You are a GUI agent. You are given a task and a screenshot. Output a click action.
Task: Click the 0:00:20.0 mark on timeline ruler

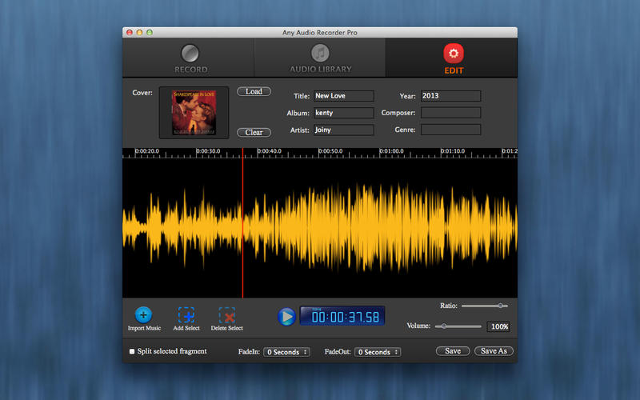[147, 151]
